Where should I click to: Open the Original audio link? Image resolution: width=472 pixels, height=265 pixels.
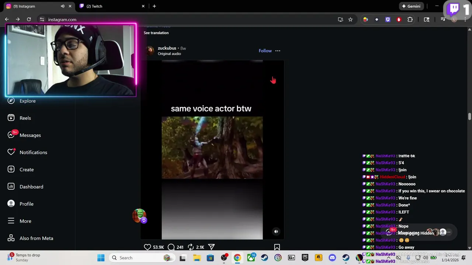tap(169, 54)
